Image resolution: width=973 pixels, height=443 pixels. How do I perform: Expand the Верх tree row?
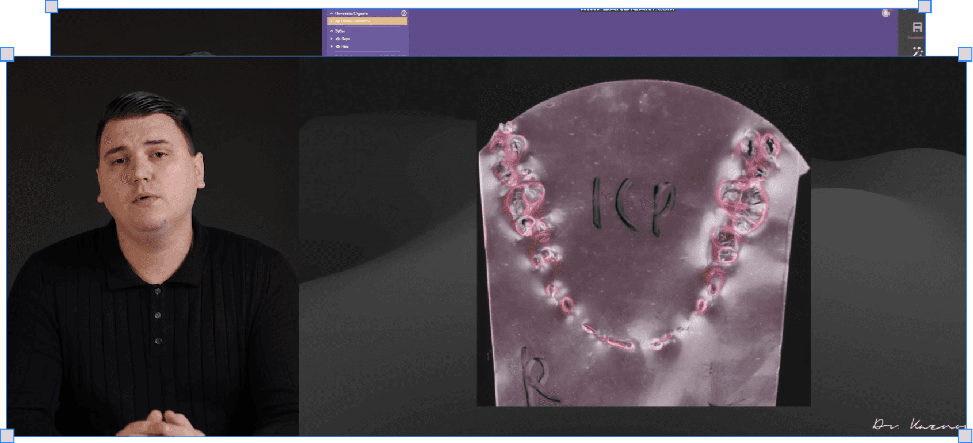click(x=331, y=39)
